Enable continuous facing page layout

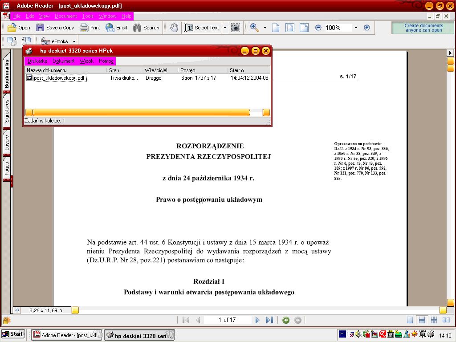434,320
